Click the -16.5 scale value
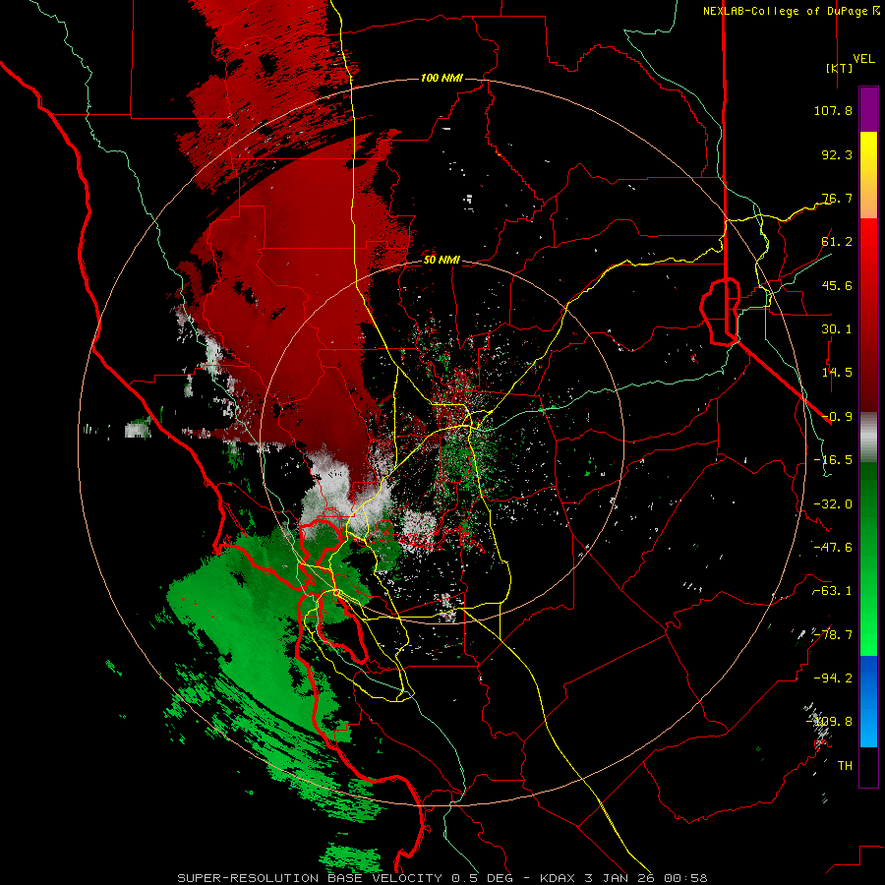Image resolution: width=885 pixels, height=885 pixels. click(833, 460)
